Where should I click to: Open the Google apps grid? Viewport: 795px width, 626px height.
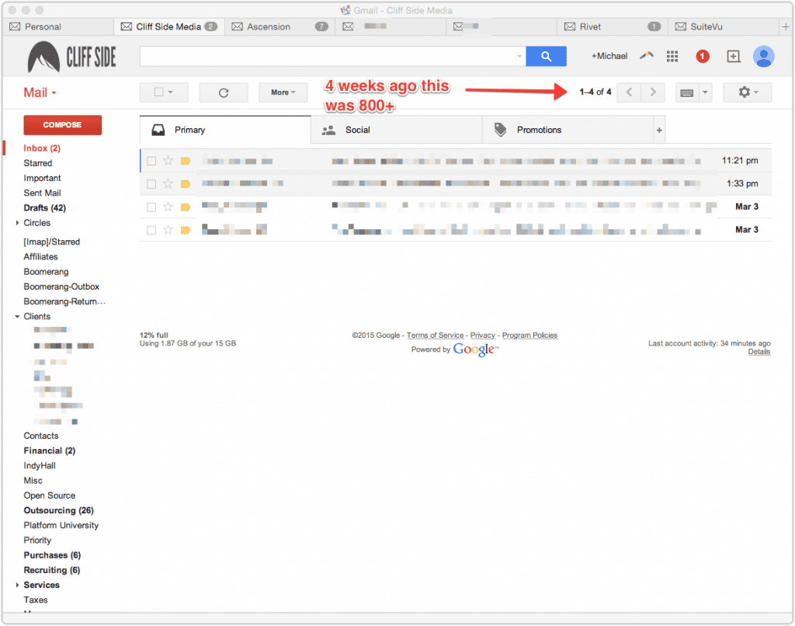[672, 57]
